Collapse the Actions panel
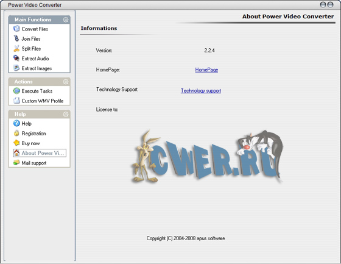Viewport: 341px width, 264px height. point(66,82)
